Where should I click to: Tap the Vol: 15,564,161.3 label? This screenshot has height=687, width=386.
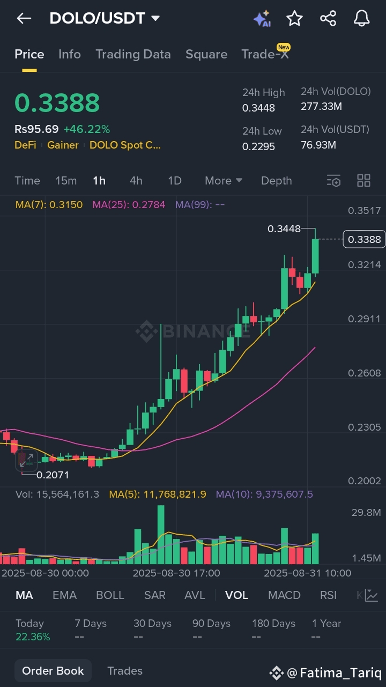[57, 494]
